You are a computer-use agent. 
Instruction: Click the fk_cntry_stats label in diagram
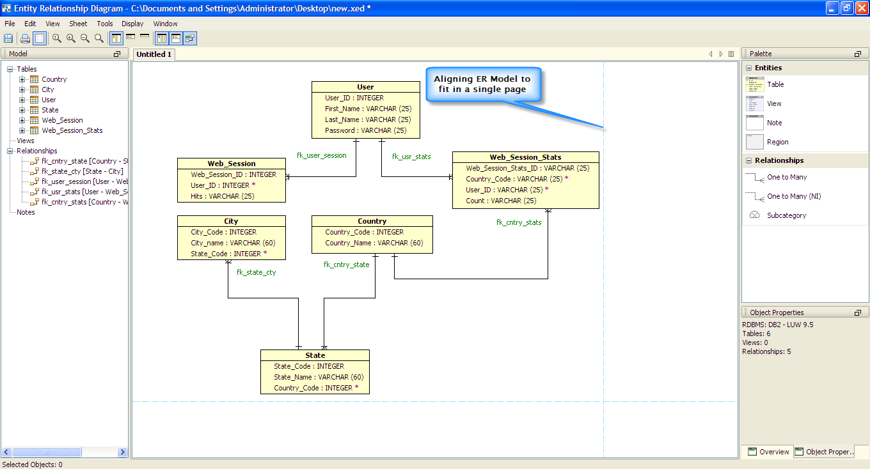click(519, 222)
